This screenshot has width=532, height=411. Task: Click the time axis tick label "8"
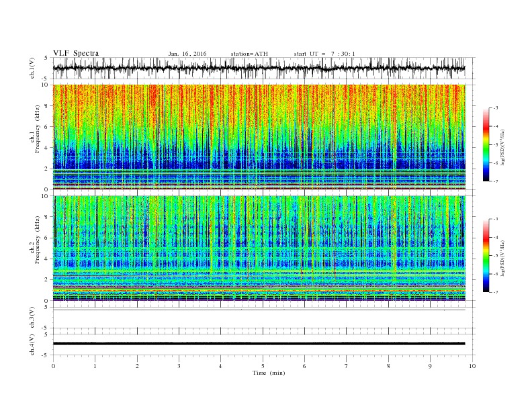click(388, 366)
